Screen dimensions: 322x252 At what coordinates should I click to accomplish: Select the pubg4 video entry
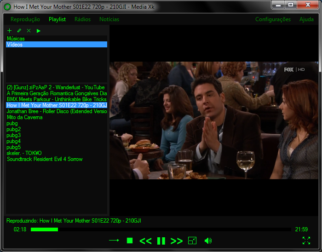[x=57, y=141]
